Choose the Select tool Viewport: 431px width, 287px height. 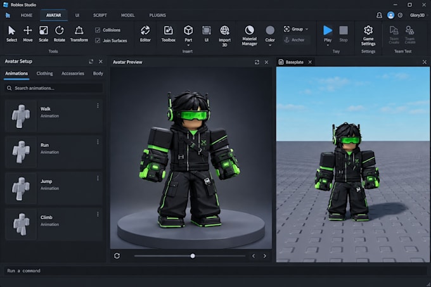11,34
